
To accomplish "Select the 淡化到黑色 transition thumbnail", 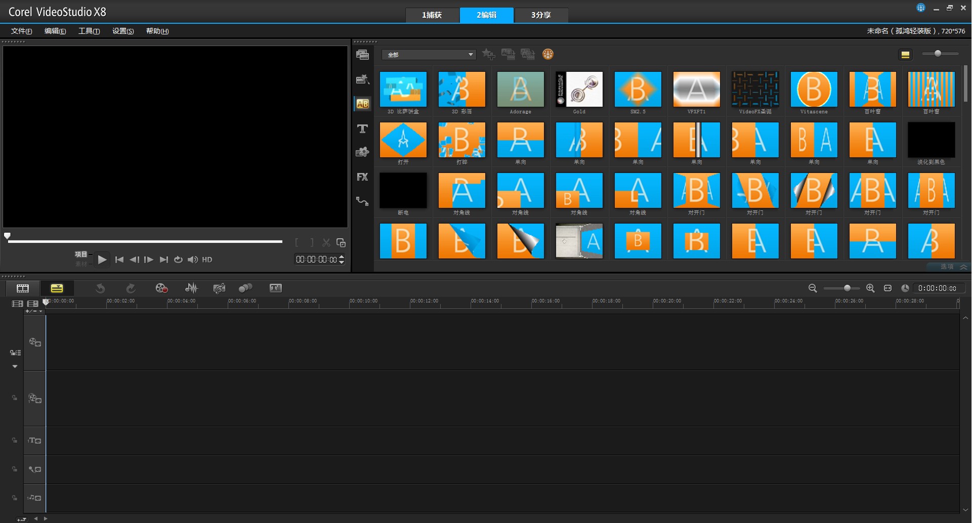I will tap(931, 140).
